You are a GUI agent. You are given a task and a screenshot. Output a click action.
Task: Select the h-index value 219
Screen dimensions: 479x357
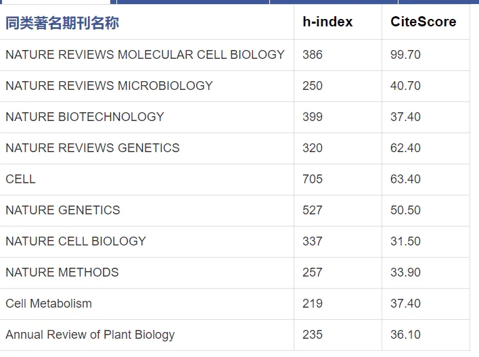point(313,304)
